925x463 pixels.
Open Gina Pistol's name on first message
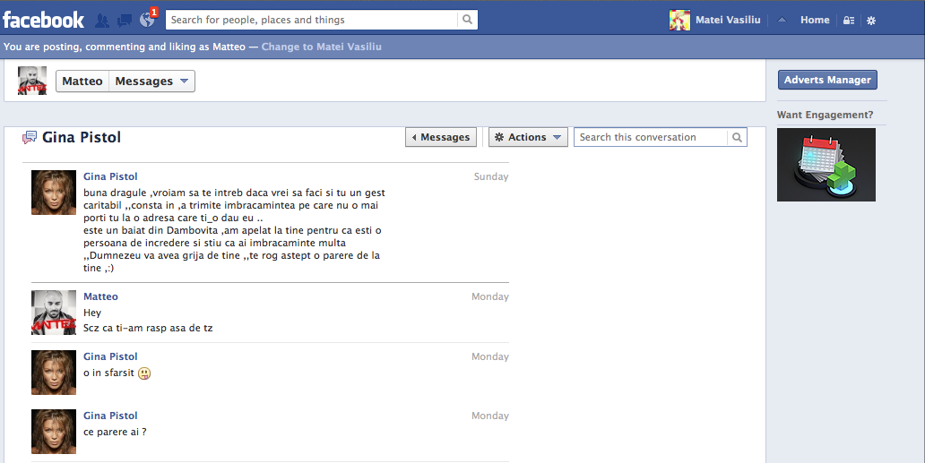tap(110, 176)
